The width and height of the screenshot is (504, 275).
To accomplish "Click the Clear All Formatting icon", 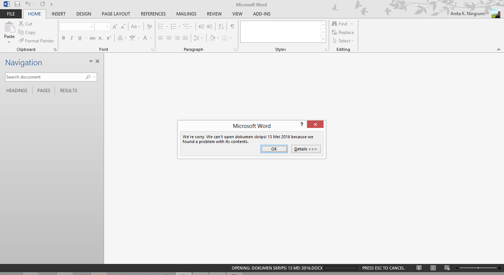I will [x=149, y=27].
